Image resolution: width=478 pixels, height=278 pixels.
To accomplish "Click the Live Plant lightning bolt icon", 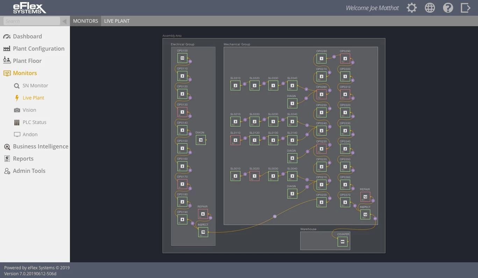I will click(x=17, y=97).
